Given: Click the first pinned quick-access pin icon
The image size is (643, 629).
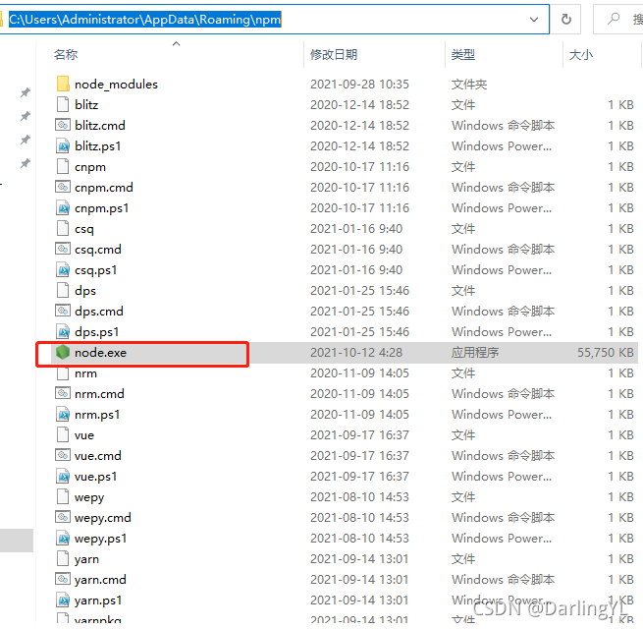Looking at the screenshot, I should tap(26, 92).
